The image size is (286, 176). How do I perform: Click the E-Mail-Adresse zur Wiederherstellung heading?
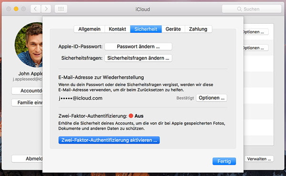(101, 77)
